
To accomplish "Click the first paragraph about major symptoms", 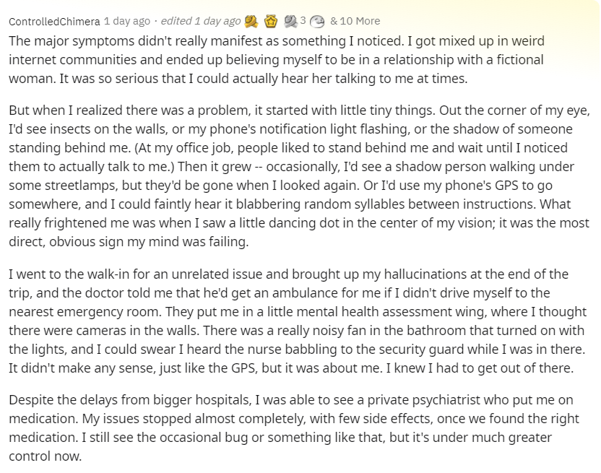I will pos(277,59).
